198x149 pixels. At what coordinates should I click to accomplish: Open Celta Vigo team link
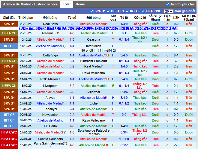pos(50,55)
